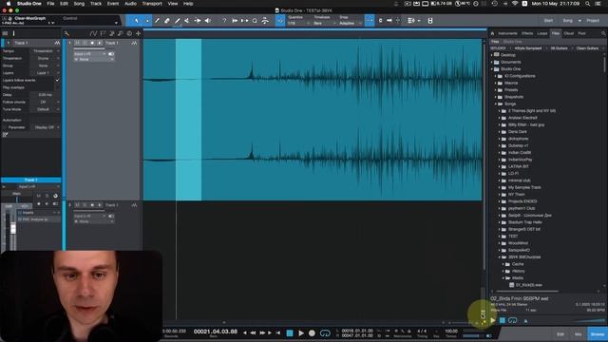
Task: Open the Effects tab in browser
Action: tap(527, 34)
